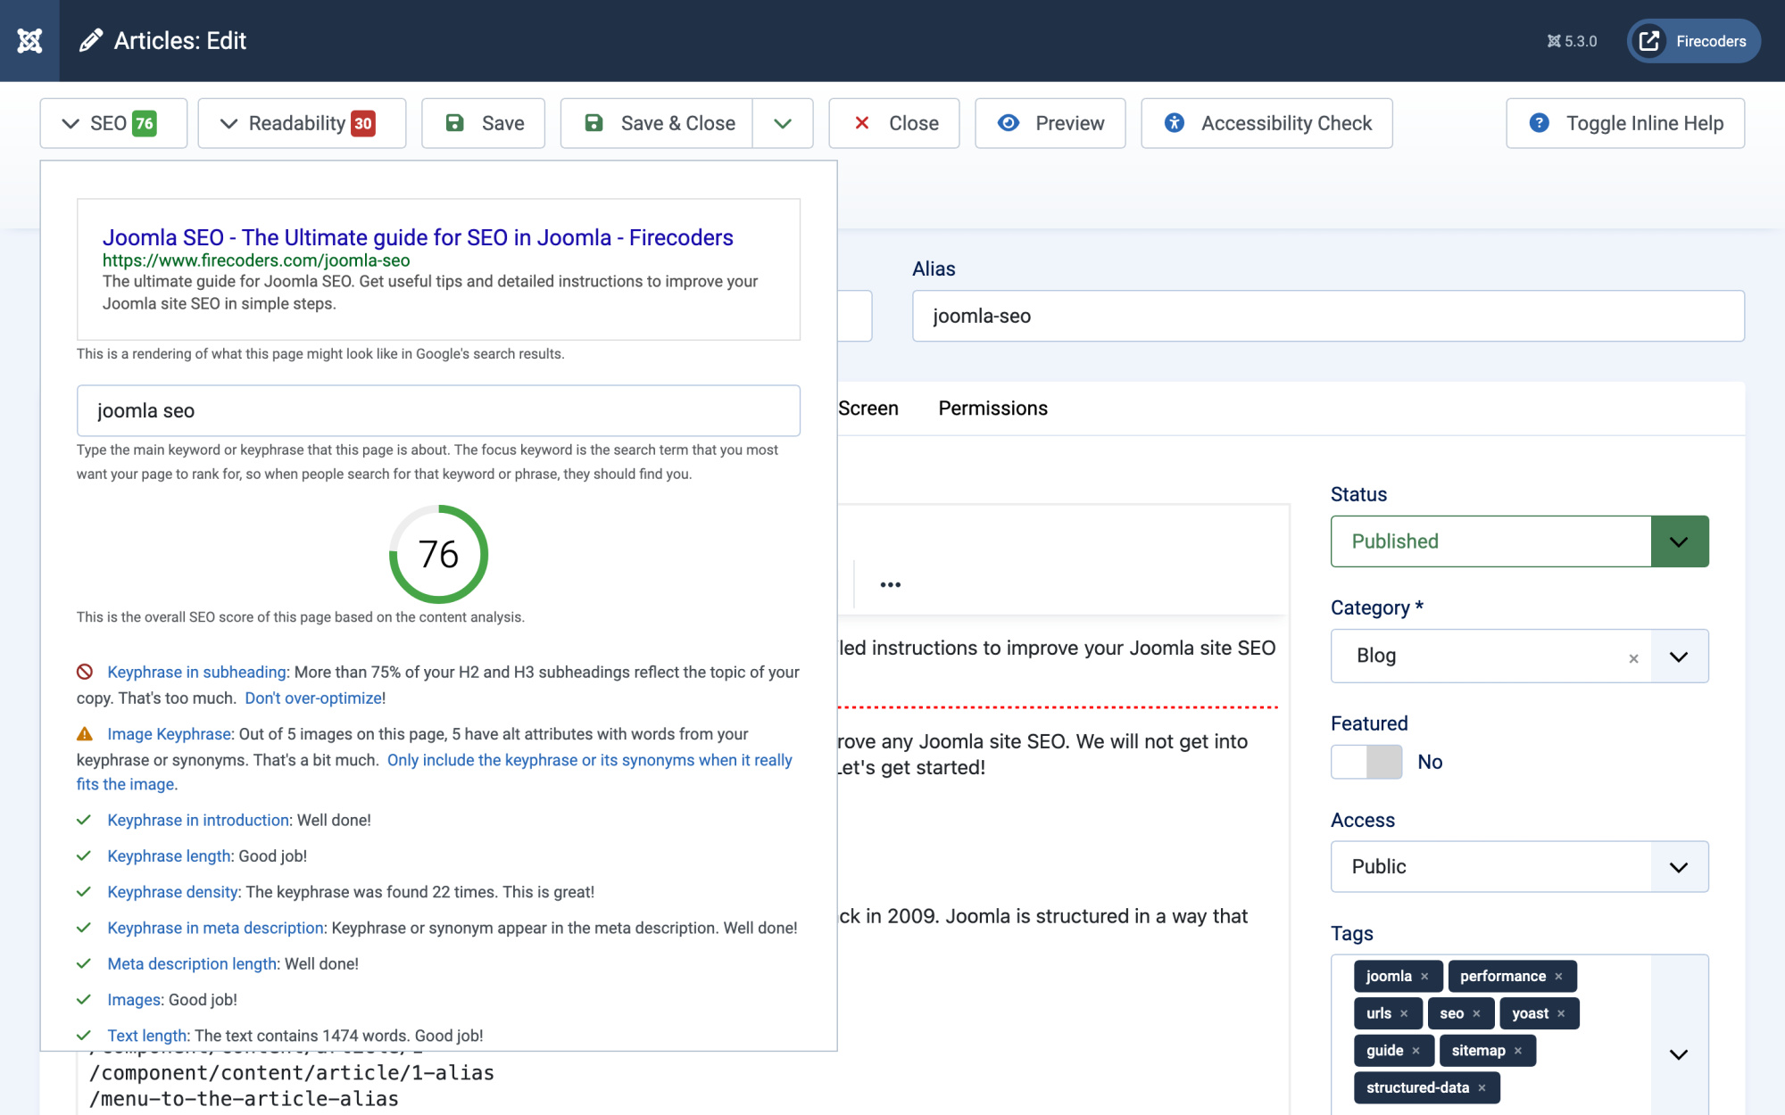The image size is (1785, 1115).
Task: Expand the Readability 30 dropdown
Action: 302,123
